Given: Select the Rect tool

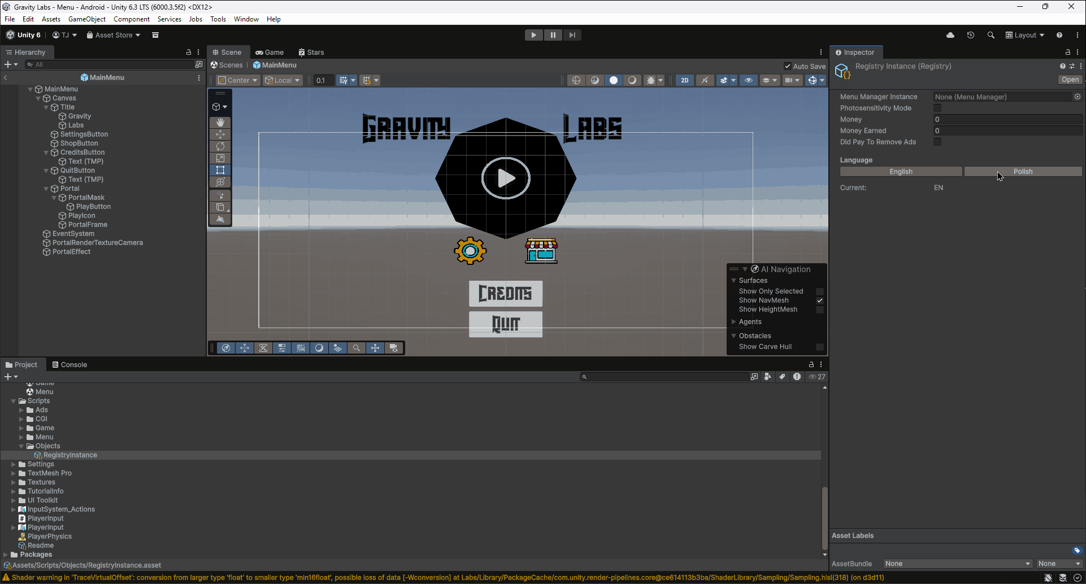Looking at the screenshot, I should click(220, 170).
